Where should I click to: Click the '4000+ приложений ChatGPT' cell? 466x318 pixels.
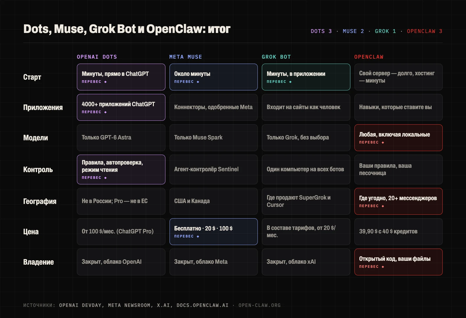[x=121, y=107]
